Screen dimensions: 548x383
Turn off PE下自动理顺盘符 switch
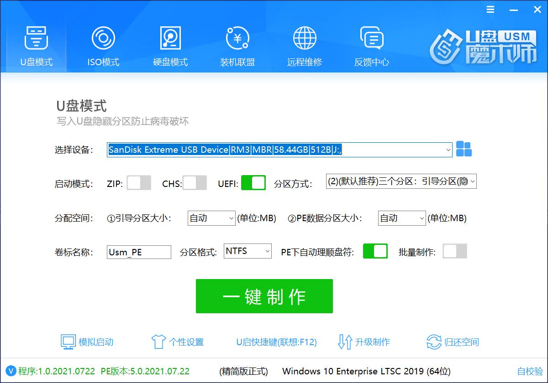[375, 251]
